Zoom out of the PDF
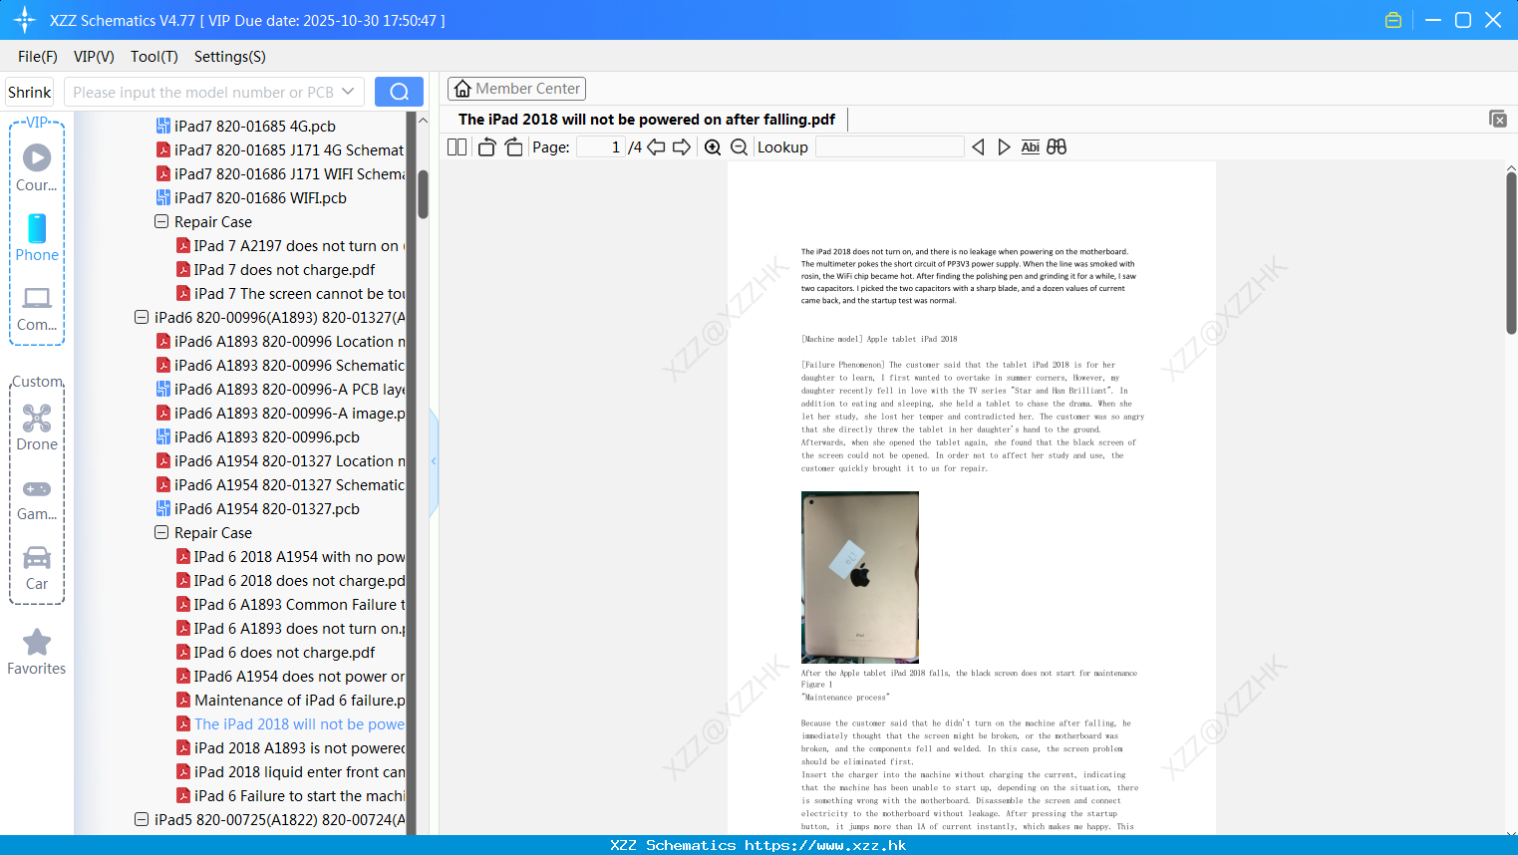1518x855 pixels. 739,146
